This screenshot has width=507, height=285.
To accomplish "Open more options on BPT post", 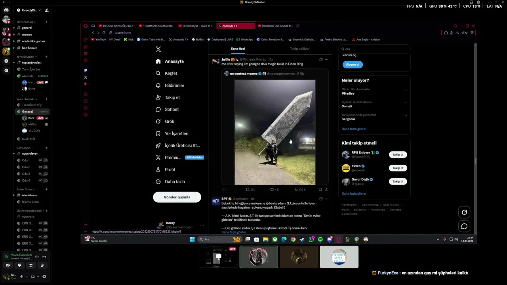I will (326, 199).
